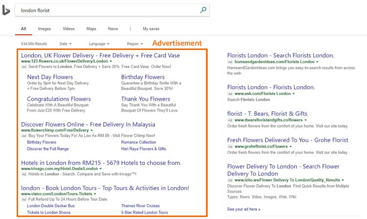Open Hari Raya Flowers & Gifts link

tap(143, 149)
